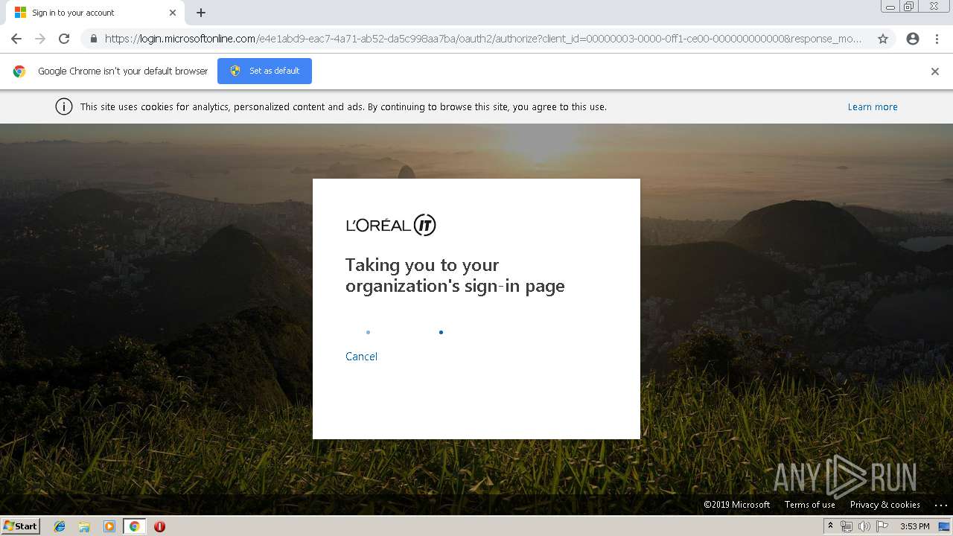Go back to previous page

click(16, 39)
